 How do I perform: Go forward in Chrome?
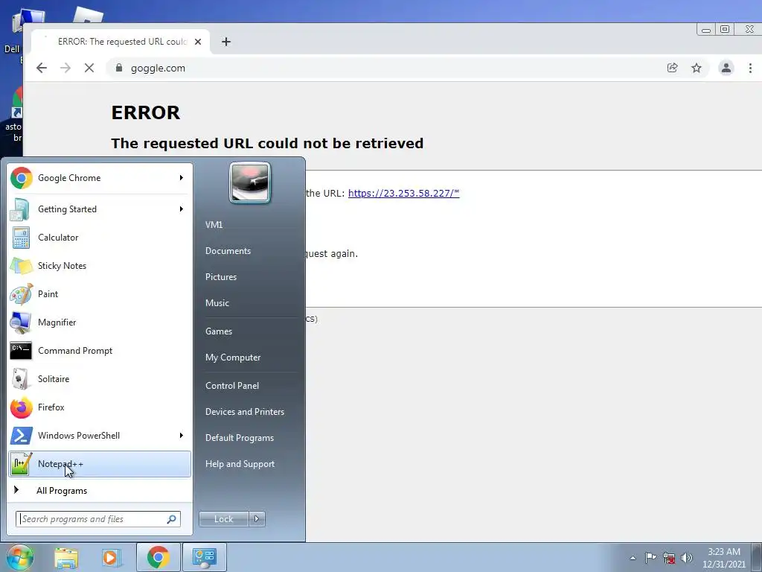tap(65, 68)
